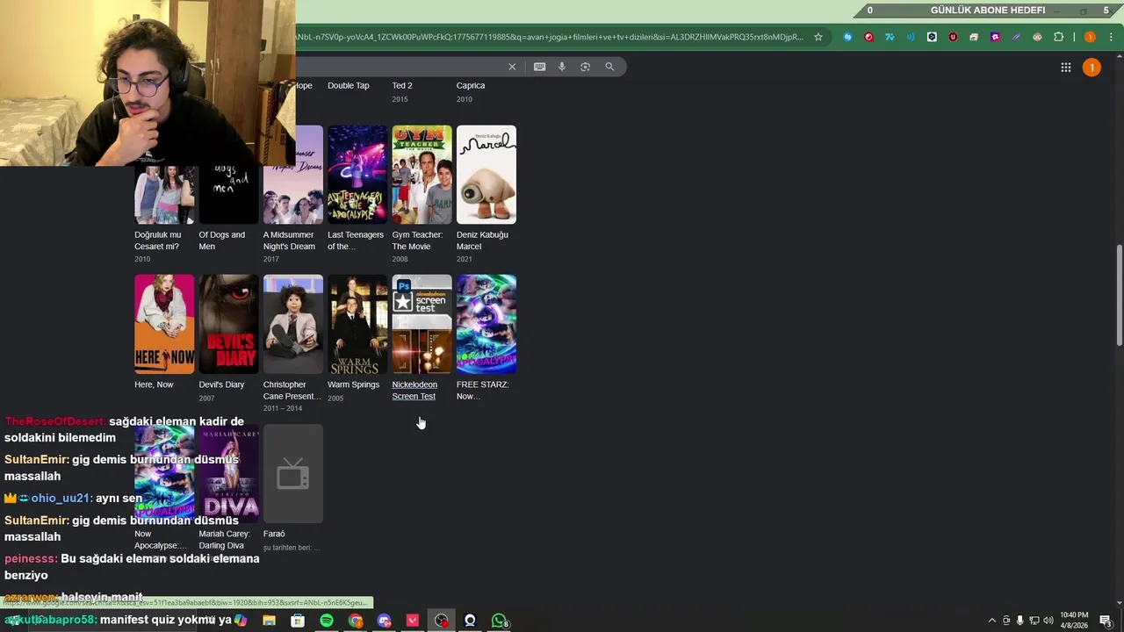Clear the Google search box with X
1124x632 pixels.
(x=512, y=67)
